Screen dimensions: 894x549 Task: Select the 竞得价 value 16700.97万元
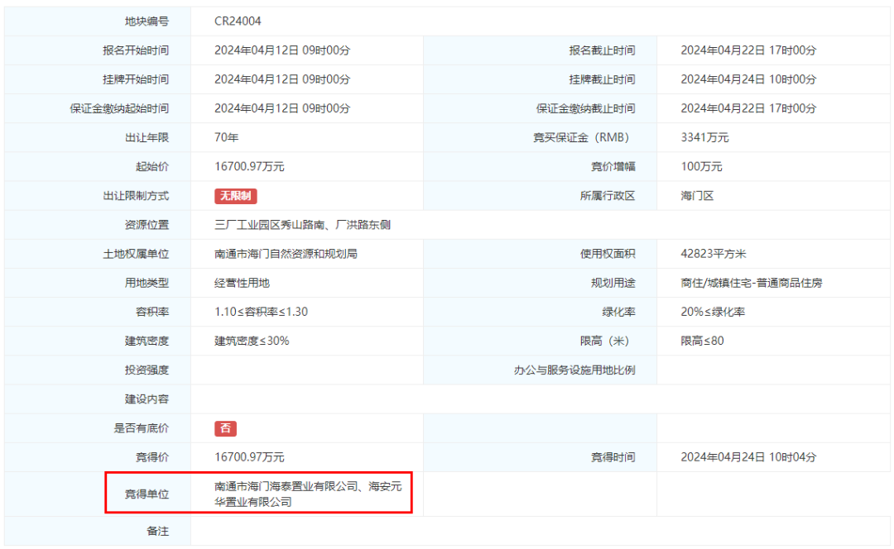pos(249,456)
